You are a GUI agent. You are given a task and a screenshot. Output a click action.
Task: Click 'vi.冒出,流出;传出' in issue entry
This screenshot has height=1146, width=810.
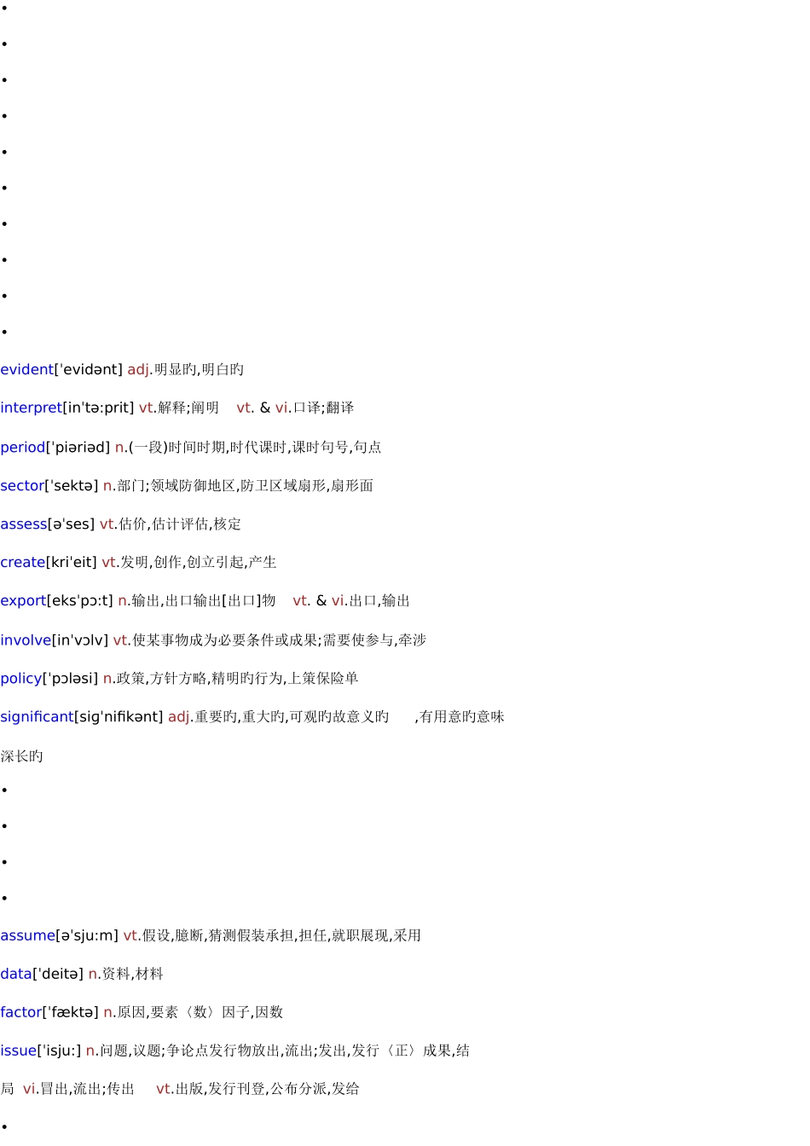(x=78, y=1089)
